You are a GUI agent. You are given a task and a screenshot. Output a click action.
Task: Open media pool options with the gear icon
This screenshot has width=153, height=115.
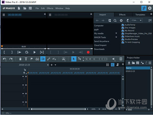click(121, 20)
